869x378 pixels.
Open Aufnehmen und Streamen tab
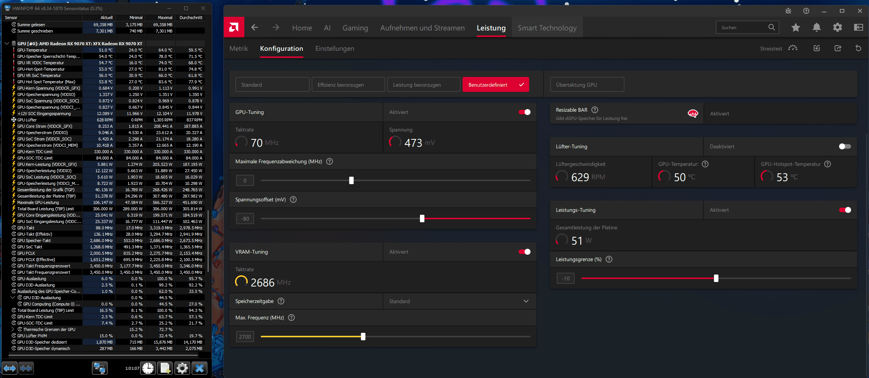tap(423, 28)
